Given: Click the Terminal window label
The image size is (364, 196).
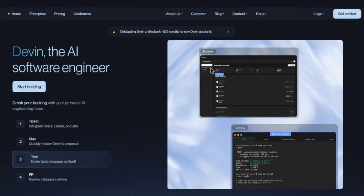Looking at the screenshot, I should coord(240,128).
